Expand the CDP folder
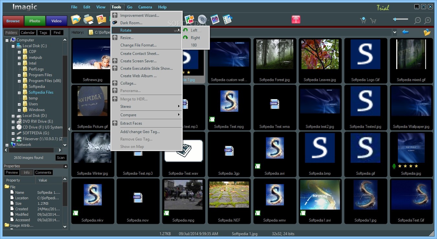 coord(19,52)
